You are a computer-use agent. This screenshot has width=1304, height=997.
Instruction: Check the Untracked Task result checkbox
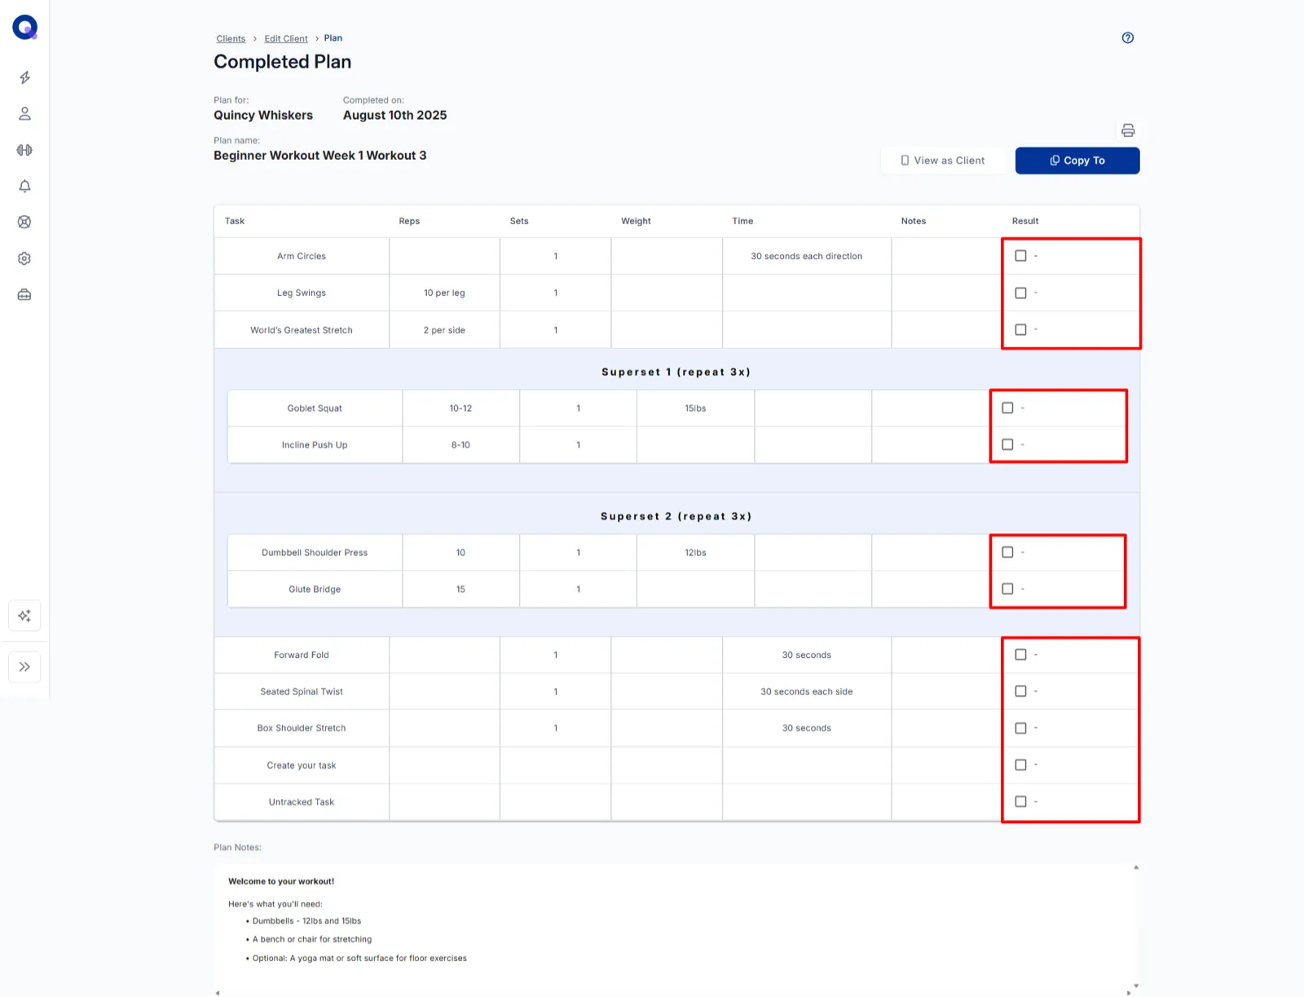pyautogui.click(x=1020, y=801)
